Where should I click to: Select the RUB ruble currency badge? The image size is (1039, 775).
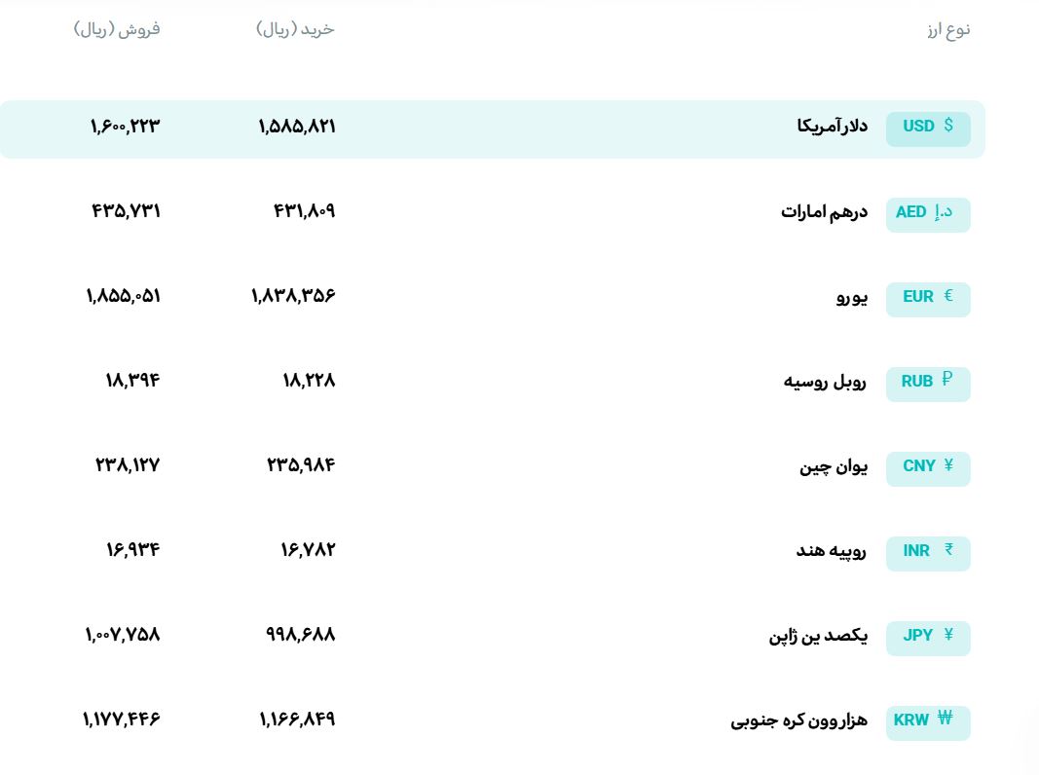[x=928, y=384]
